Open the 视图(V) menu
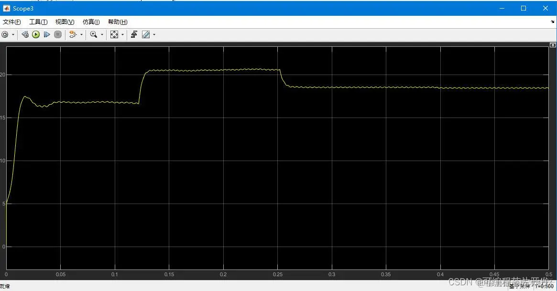 tap(65, 22)
